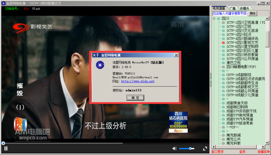Click TV icon beside SCTV-8四川科技教育
The height and width of the screenshot is (155, 271).
click(223, 55)
